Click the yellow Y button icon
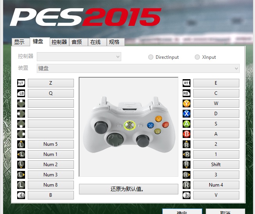255x214 pixels. point(187,103)
